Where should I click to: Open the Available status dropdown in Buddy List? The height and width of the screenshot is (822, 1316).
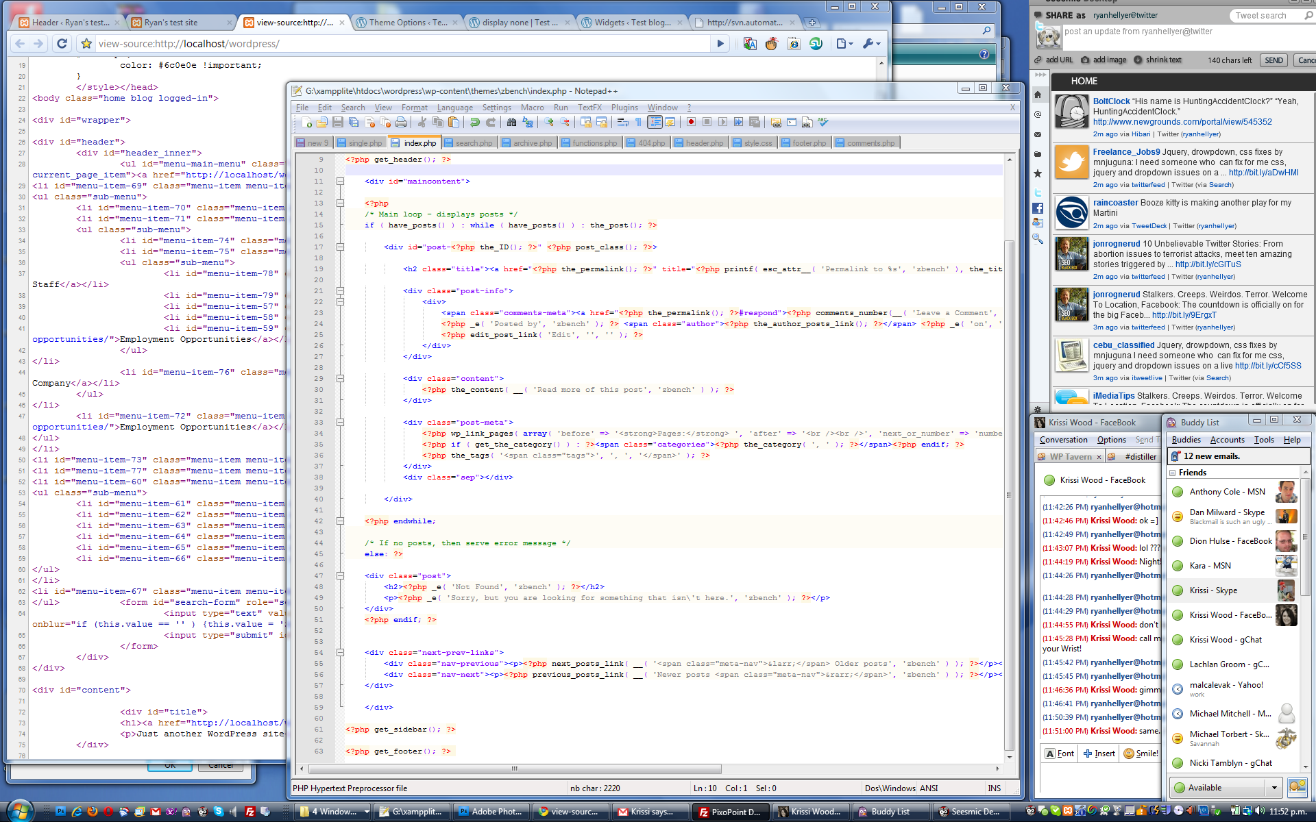(1274, 788)
